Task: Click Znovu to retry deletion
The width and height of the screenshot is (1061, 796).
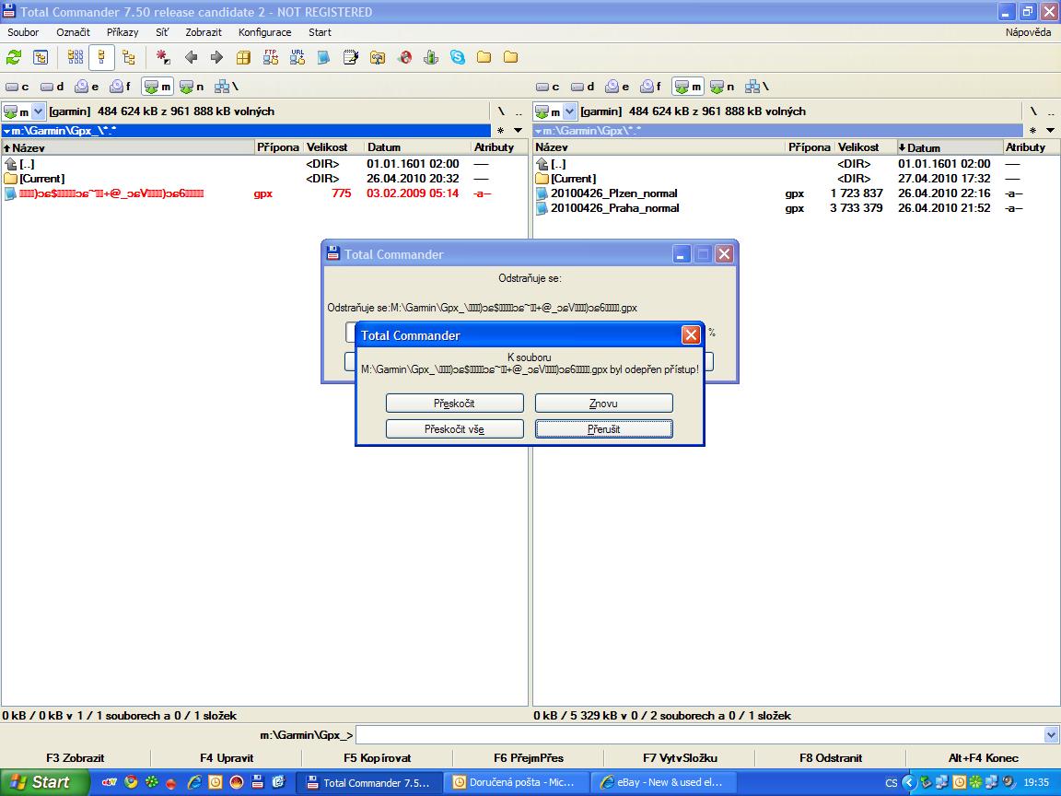Action: [603, 404]
